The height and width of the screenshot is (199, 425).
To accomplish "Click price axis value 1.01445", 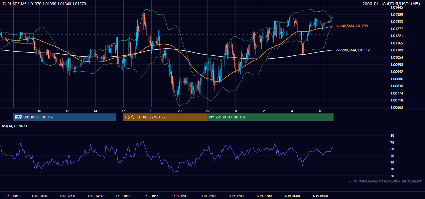I will (397, 7).
